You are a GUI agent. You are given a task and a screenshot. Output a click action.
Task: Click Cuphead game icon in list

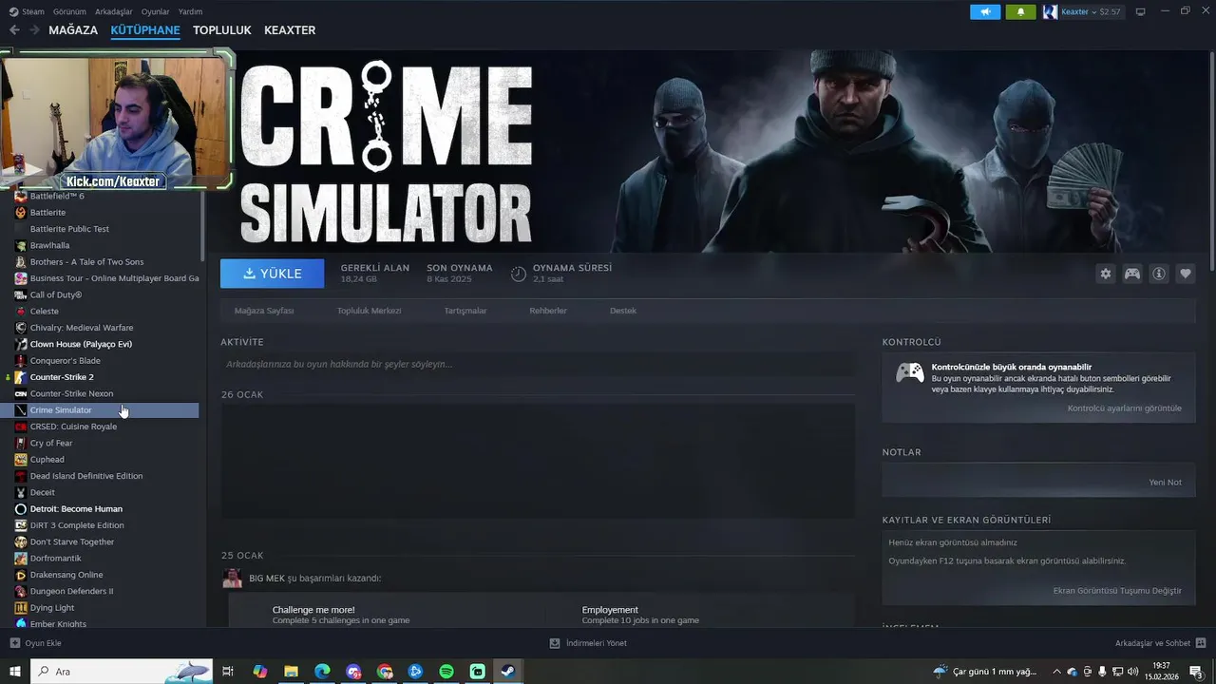tap(21, 459)
